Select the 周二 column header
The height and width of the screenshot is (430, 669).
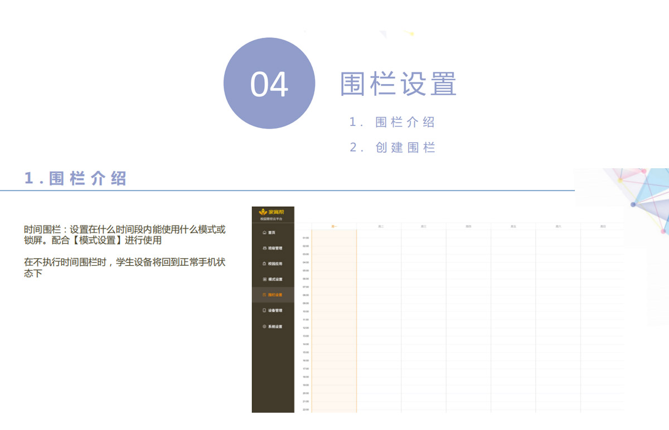point(381,227)
